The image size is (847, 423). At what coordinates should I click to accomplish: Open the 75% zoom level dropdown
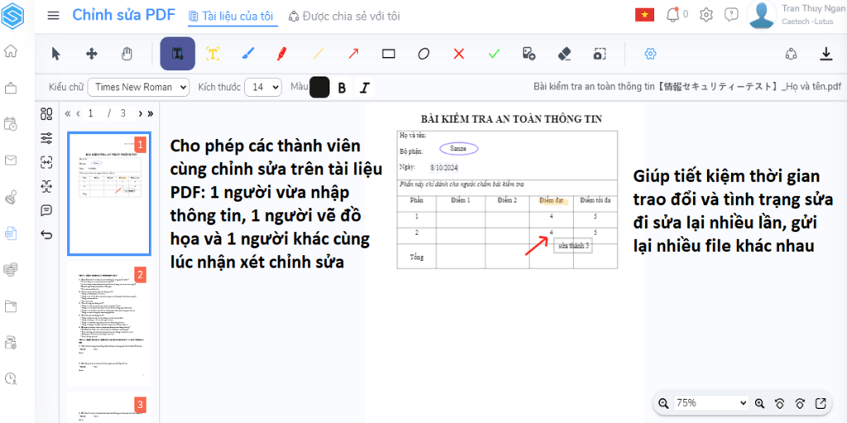tap(711, 403)
